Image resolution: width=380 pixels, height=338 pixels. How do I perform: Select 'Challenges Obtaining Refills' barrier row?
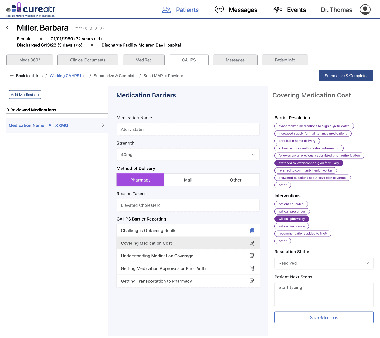coord(188,231)
